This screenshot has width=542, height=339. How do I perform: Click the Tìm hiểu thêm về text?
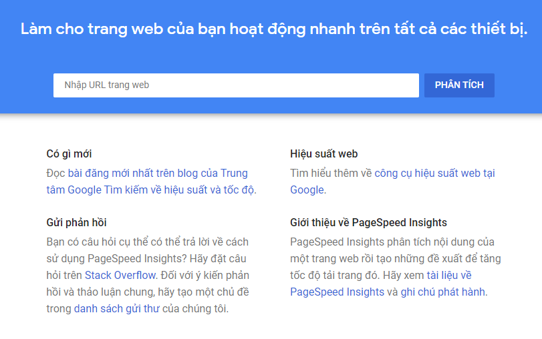tap(331, 174)
